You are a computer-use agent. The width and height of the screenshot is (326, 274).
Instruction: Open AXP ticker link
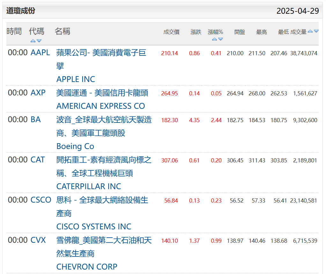(x=38, y=93)
